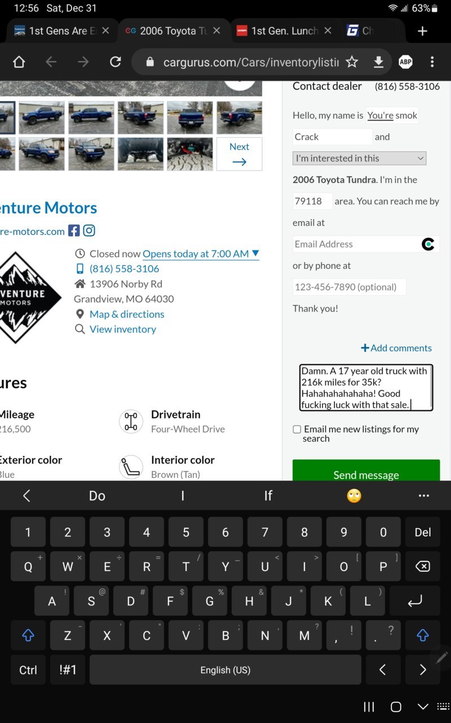Go back with browser back arrow
Viewport: 451px width, 723px height.
click(51, 62)
